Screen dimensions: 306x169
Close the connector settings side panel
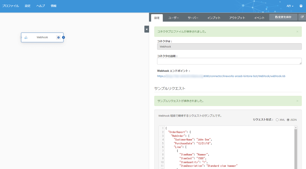(x=147, y=29)
